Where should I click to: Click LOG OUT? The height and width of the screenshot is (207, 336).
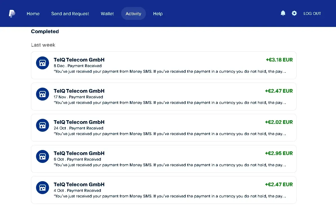tap(312, 13)
